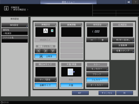Open 倍率設定 magnification settings
This screenshot has width=139, height=104.
[x=97, y=25]
